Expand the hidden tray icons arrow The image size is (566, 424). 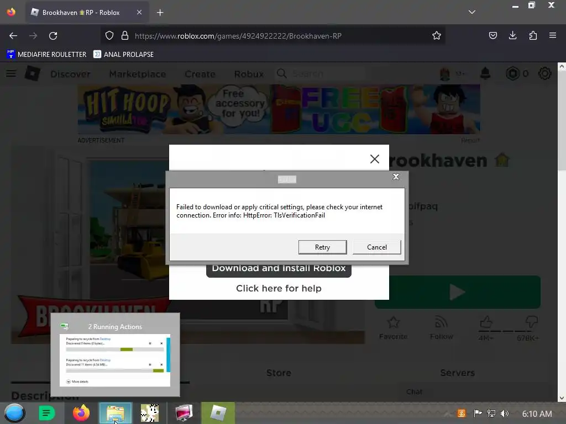(x=448, y=414)
